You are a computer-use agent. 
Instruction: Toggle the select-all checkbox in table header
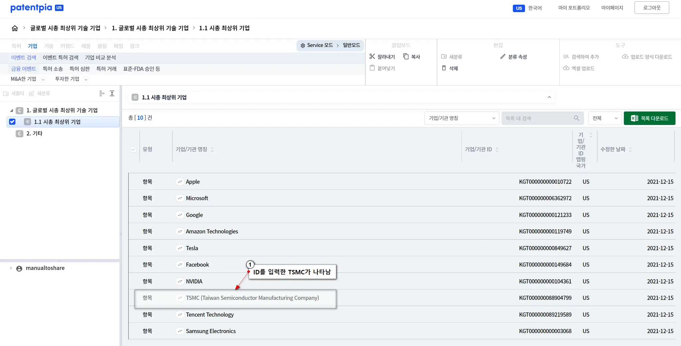coord(133,150)
